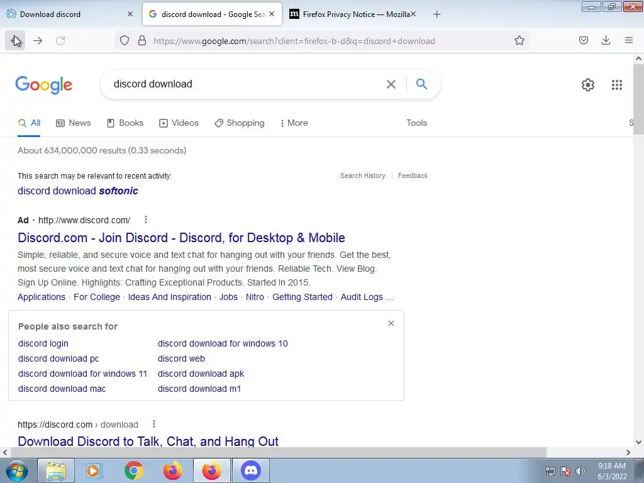Select the All results filter
Image resolution: width=644 pixels, height=483 pixels.
click(x=29, y=123)
